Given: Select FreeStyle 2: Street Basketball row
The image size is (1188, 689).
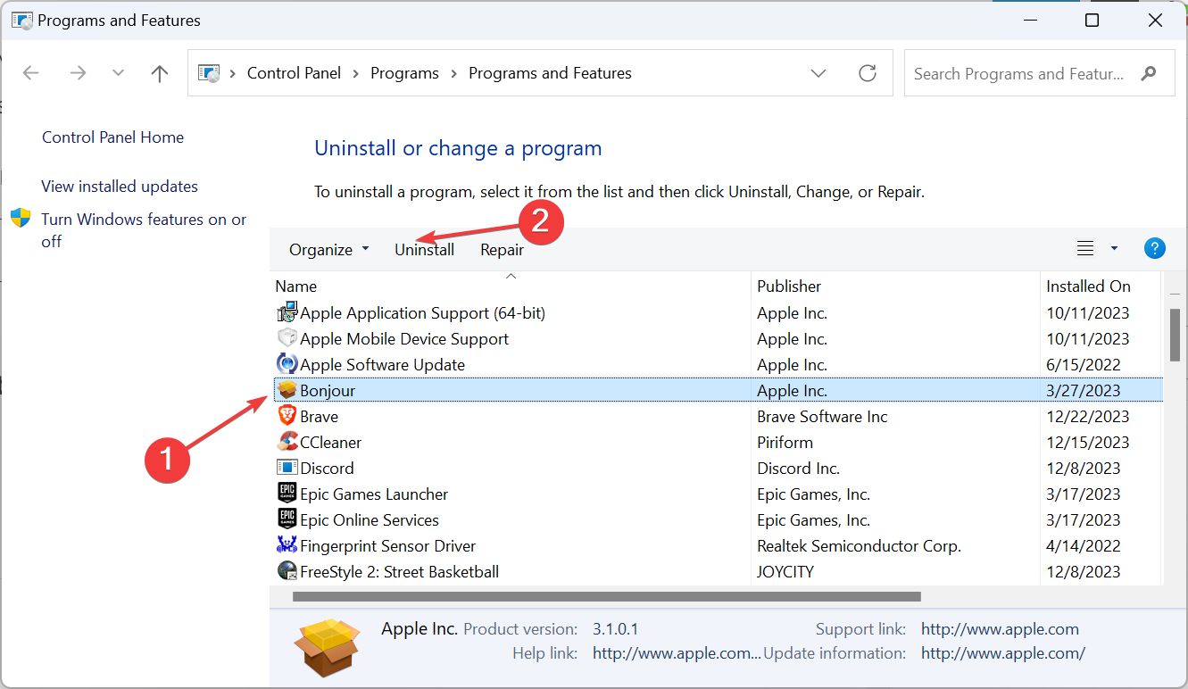Looking at the screenshot, I should coord(400,572).
